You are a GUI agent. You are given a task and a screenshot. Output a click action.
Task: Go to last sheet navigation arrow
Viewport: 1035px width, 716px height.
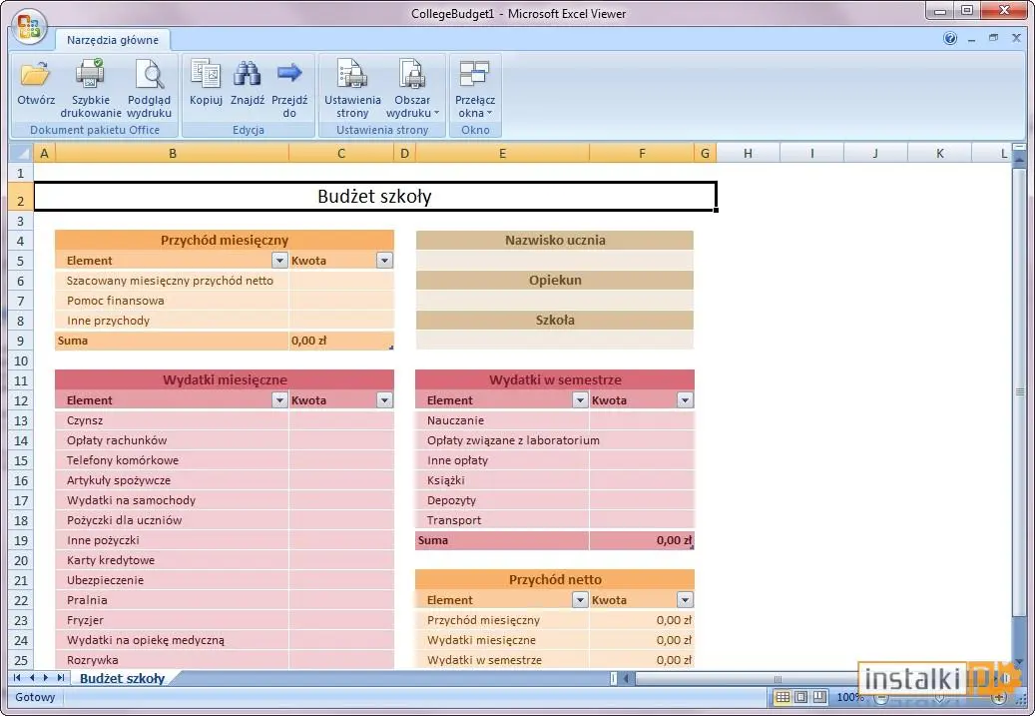tap(61, 678)
